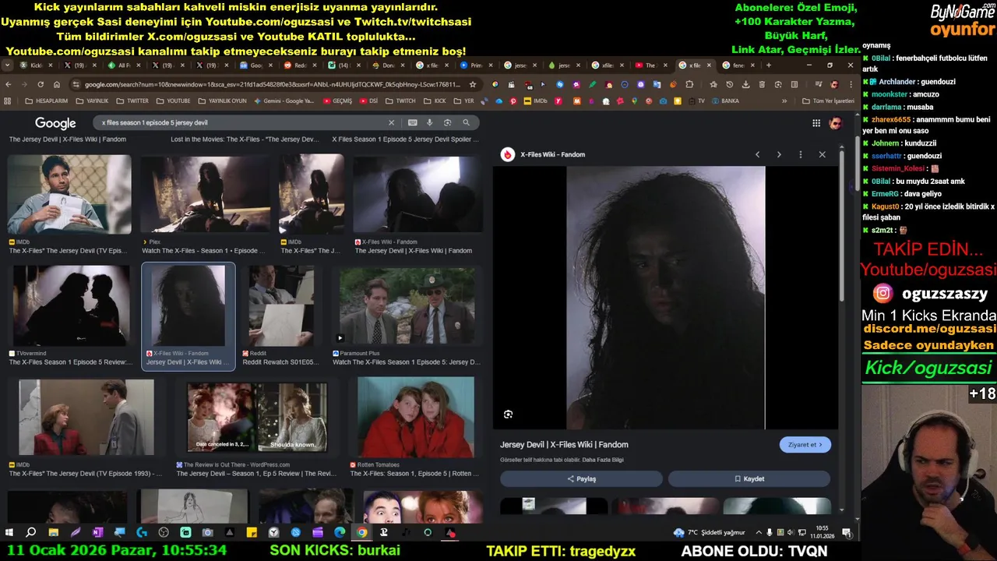The height and width of the screenshot is (561, 997).
Task: Open tab search dropdown arrow
Action: coord(7,65)
